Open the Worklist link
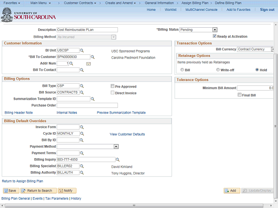 click(171, 10)
